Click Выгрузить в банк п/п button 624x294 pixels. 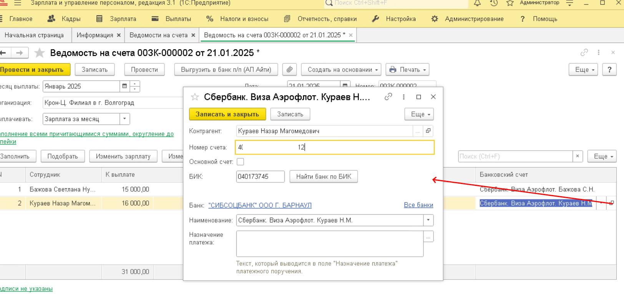tap(226, 70)
